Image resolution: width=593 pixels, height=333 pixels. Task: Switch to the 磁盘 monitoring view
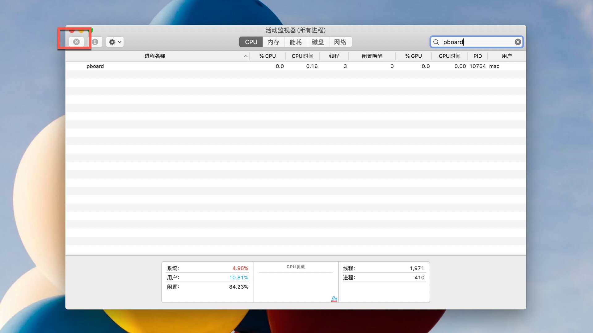(318, 42)
